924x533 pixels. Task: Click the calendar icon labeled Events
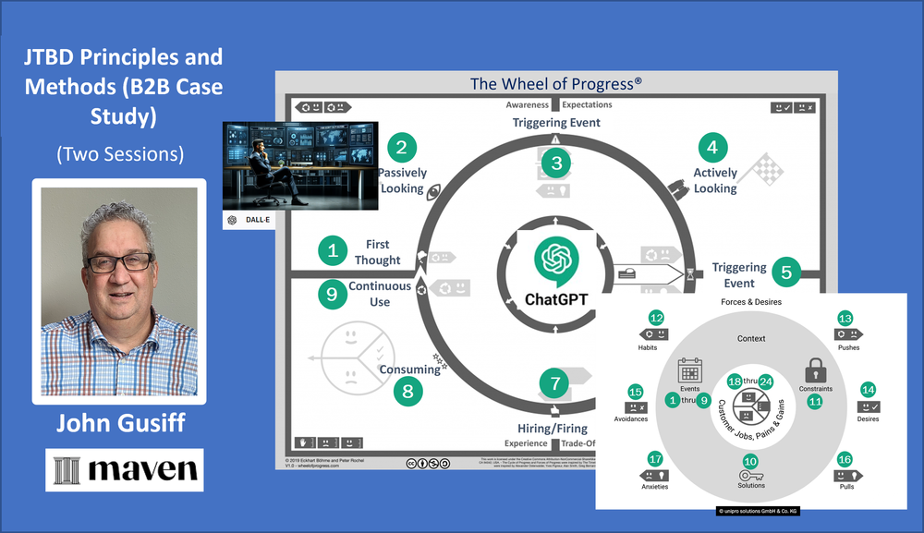point(690,369)
